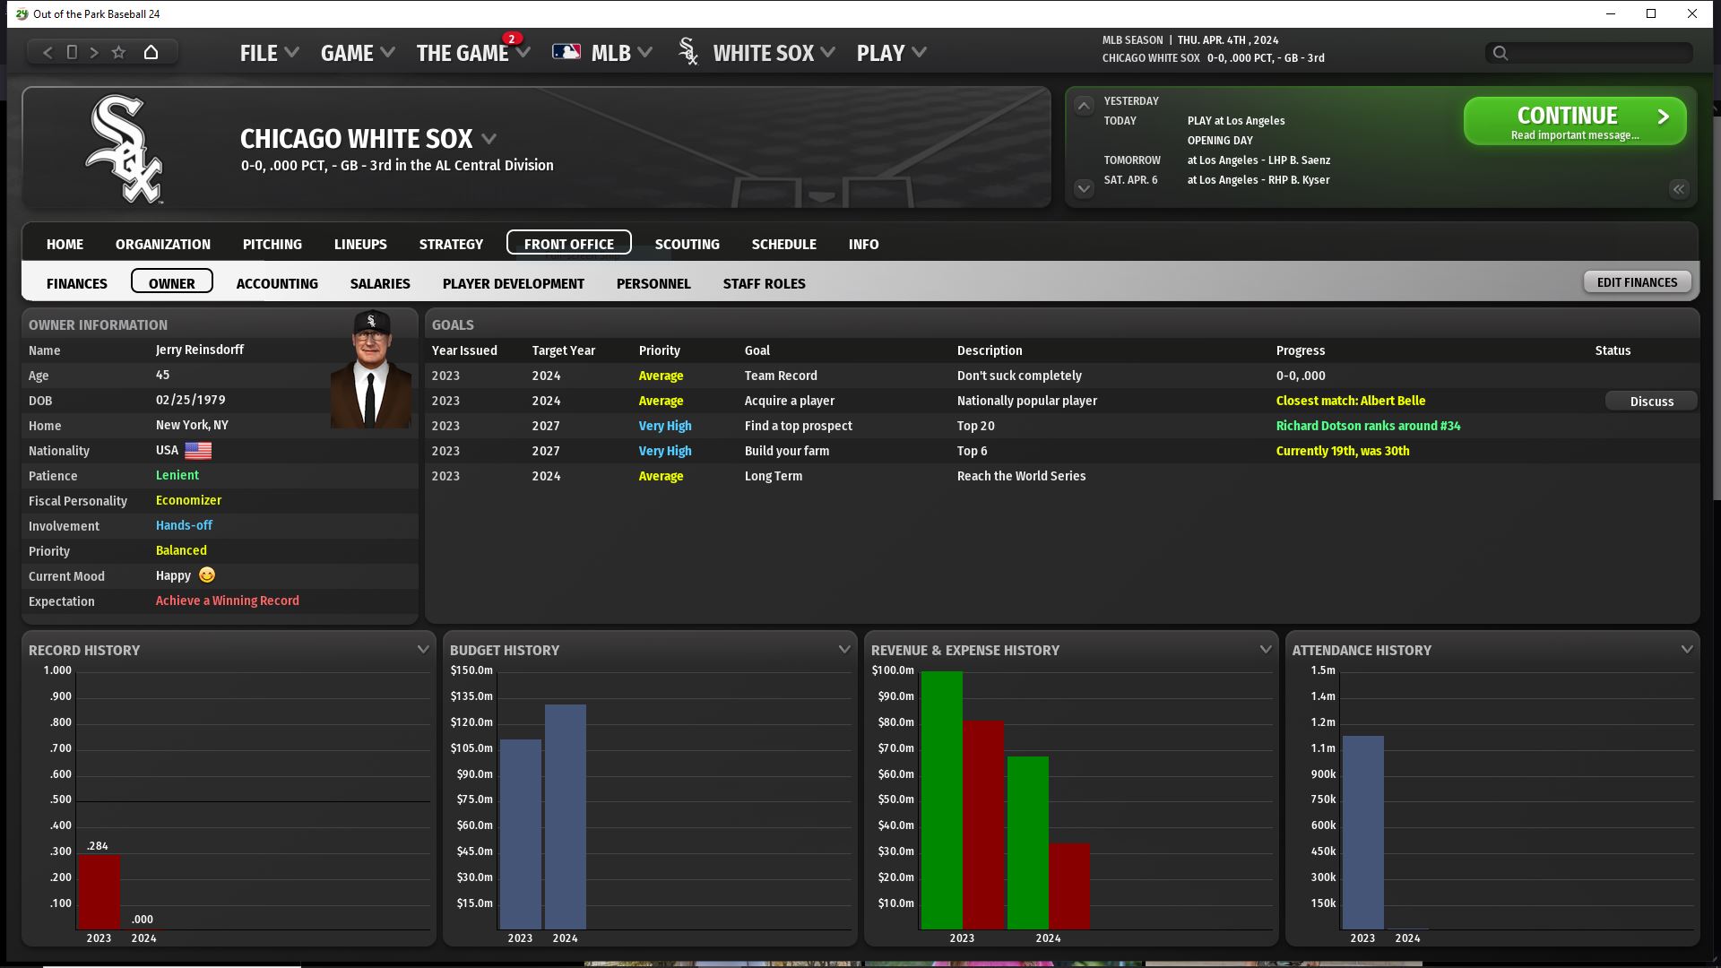
Task: Open the Scouting tab
Action: 687,244
